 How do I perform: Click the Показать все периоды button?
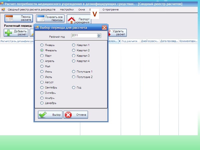(x=50, y=18)
